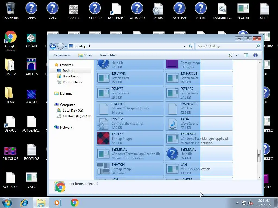Refresh the Desktop folder view
This screenshot has width=278, height=208.
coord(191,46)
